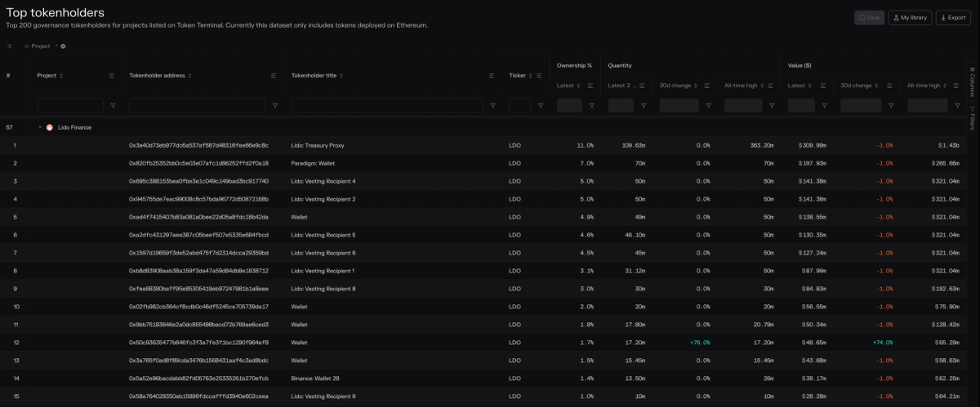Viewport: 980px width, 407px height.
Task: Collapse the Lido Finance group row
Action: 40,127
